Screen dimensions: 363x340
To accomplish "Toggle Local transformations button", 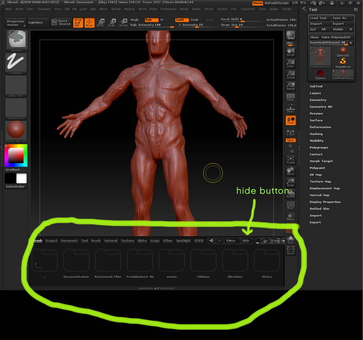I will pos(290,120).
